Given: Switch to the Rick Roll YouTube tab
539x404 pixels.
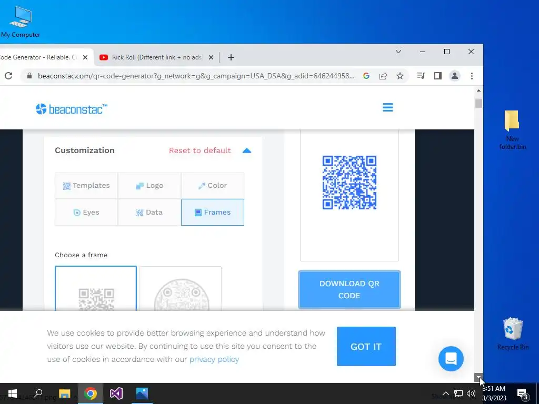Looking at the screenshot, I should (157, 57).
